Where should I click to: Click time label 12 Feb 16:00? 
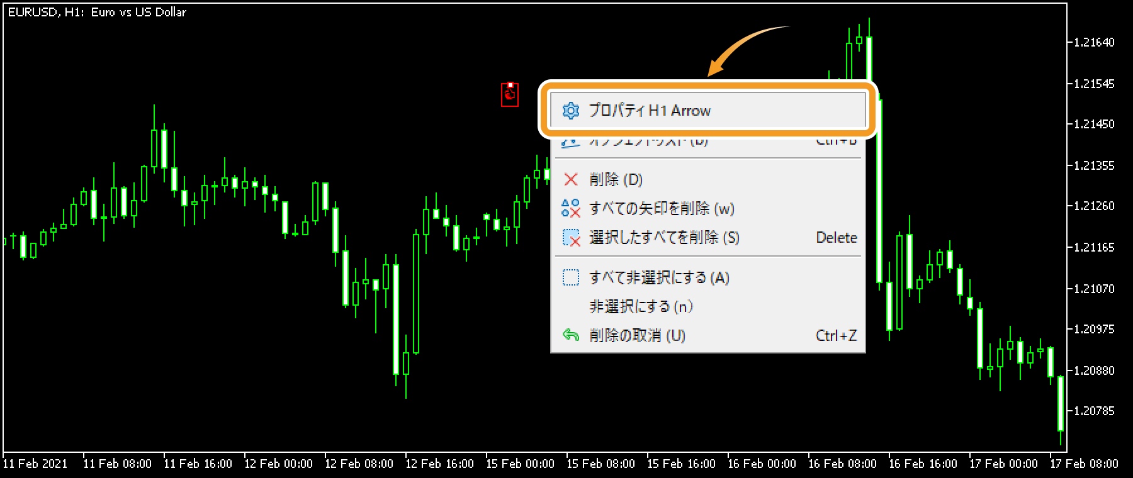(440, 464)
